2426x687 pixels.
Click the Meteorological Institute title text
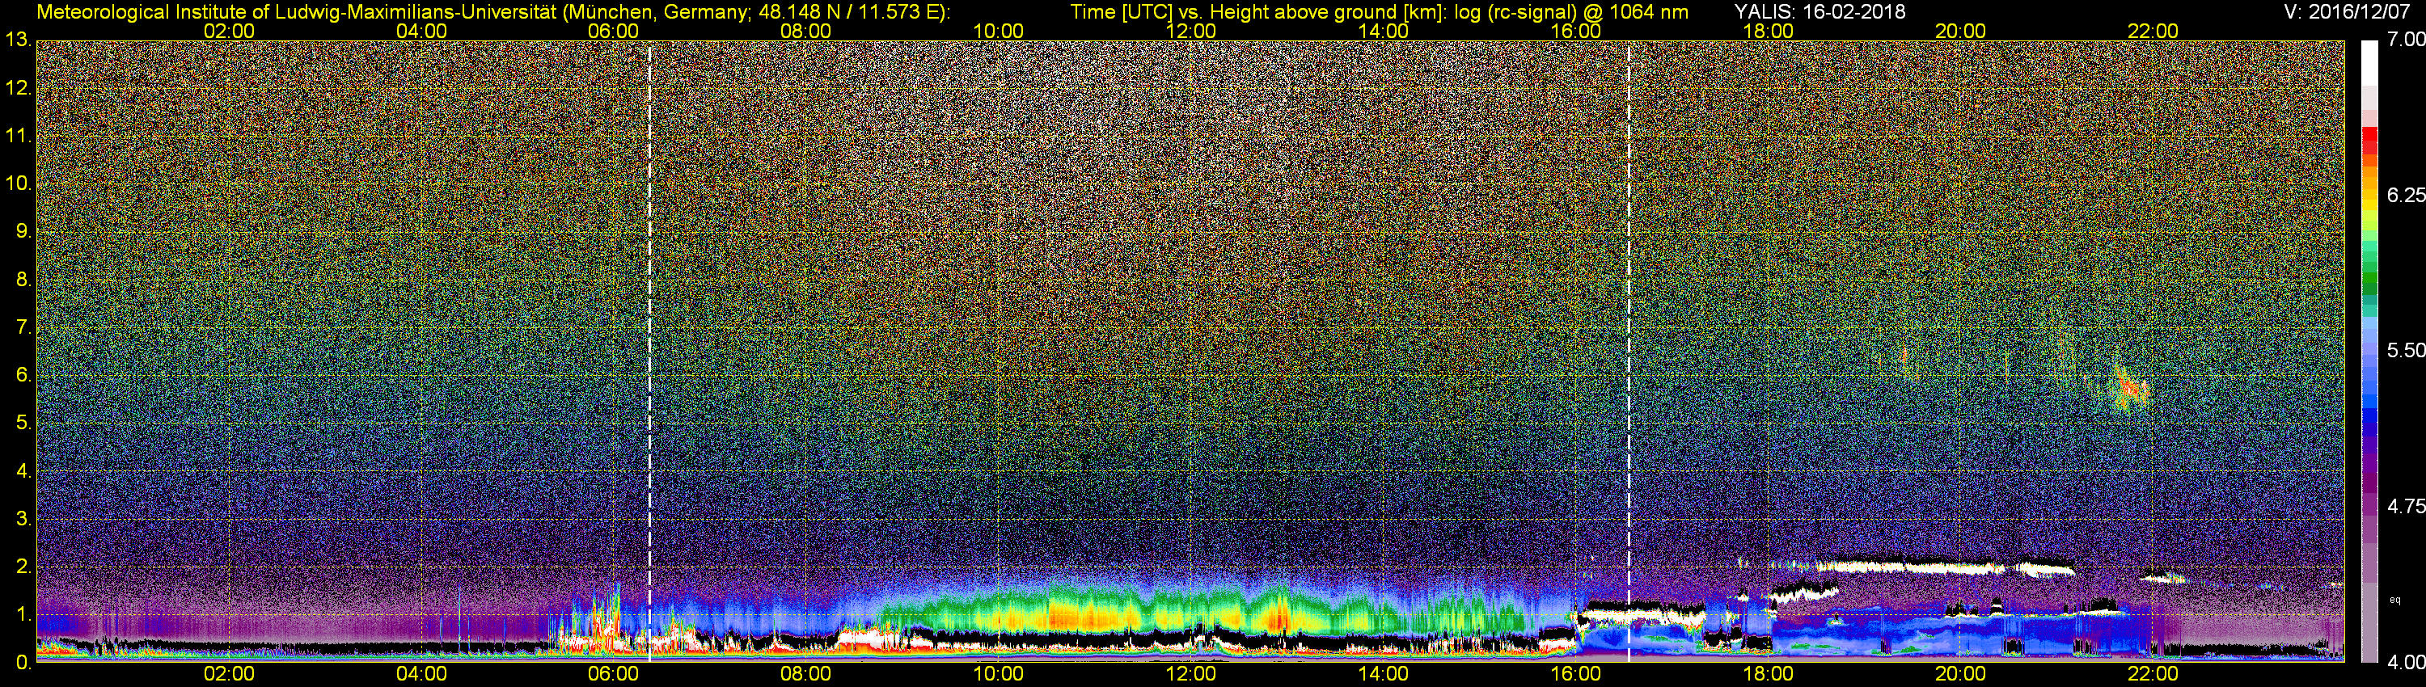[x=492, y=12]
